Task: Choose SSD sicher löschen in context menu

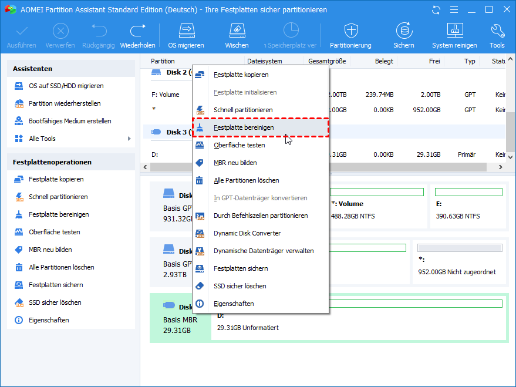Action: tap(261, 286)
